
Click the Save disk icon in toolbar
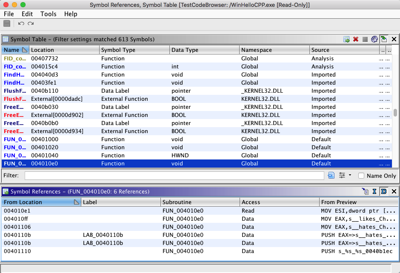coord(7,23)
